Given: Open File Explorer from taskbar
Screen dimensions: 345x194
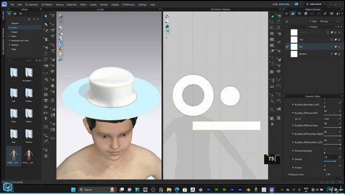Looking at the screenshot, I should [169, 190].
